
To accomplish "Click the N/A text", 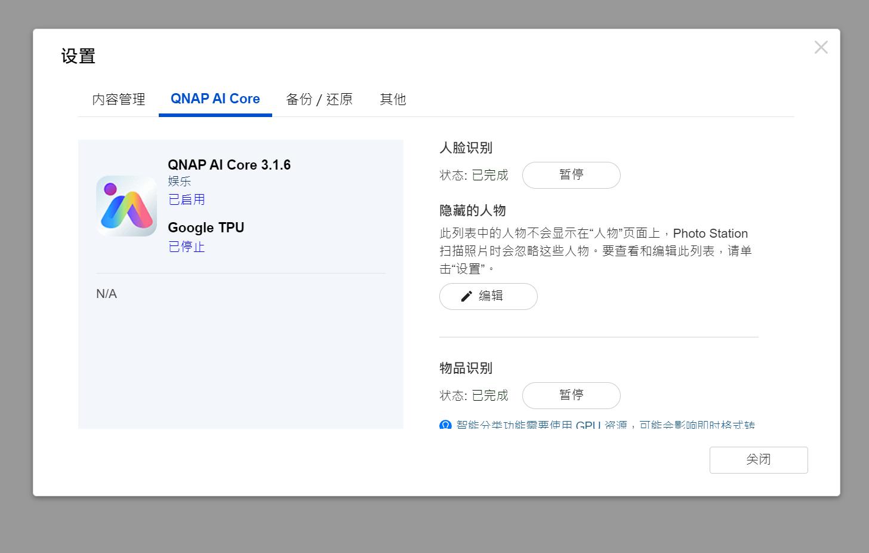I will [107, 294].
